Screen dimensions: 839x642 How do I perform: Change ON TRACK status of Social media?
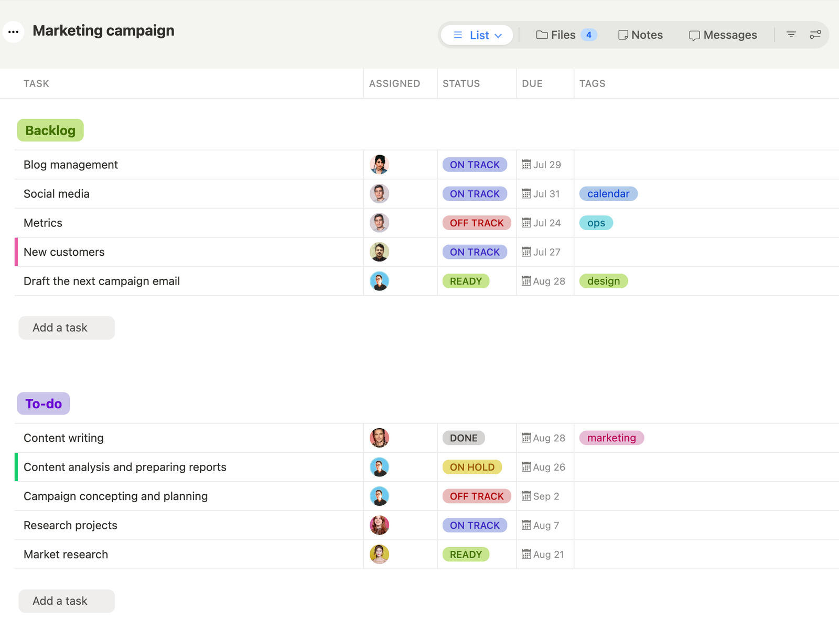point(475,194)
